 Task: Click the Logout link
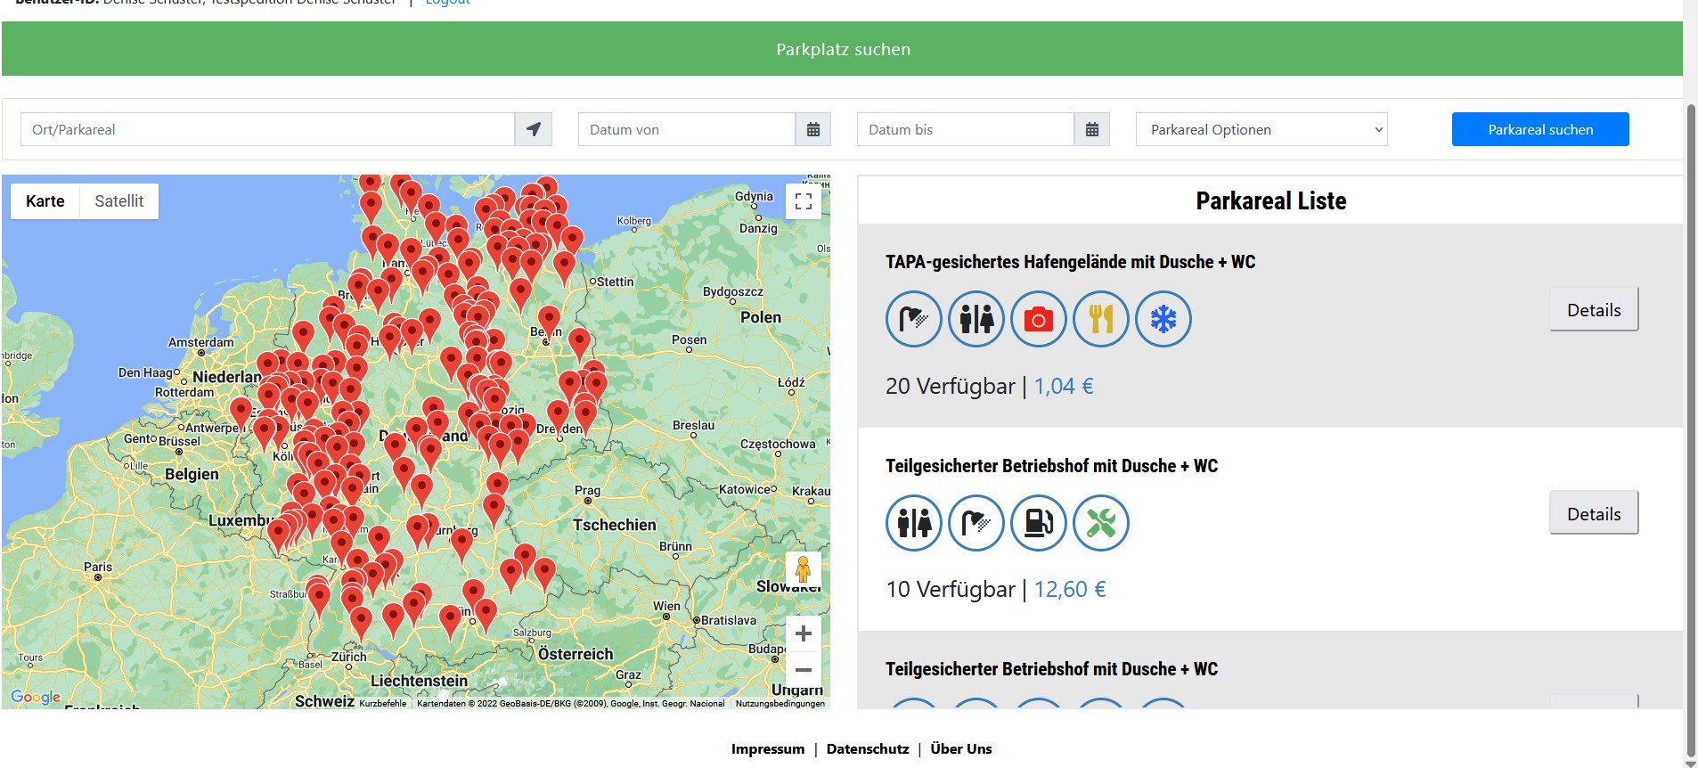[x=448, y=3]
